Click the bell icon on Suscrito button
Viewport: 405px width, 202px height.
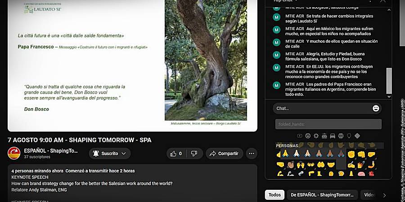click(x=96, y=154)
